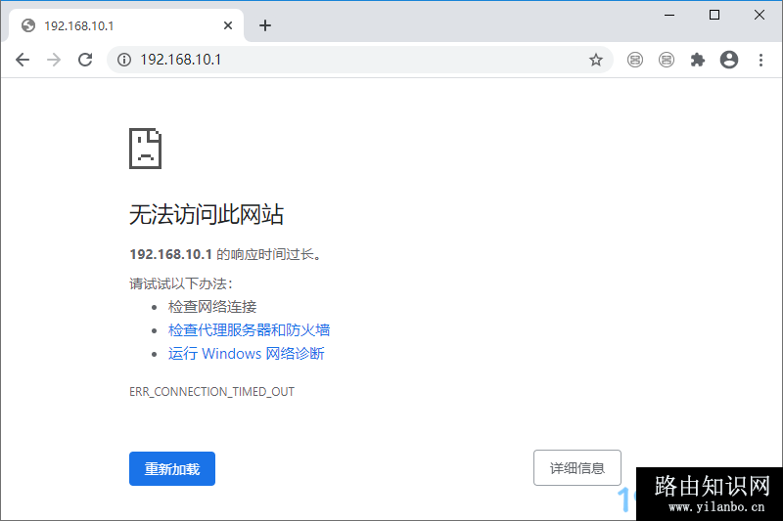
Task: Click the sad page error icon
Action: (145, 149)
